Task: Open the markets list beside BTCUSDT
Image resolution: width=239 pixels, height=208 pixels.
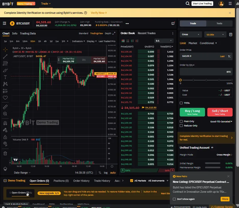Action: (4, 23)
